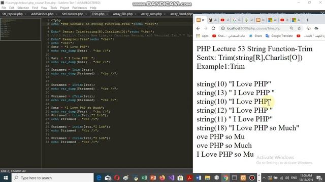Open Firefox from taskbar
325x182 pixels.
click(162, 177)
